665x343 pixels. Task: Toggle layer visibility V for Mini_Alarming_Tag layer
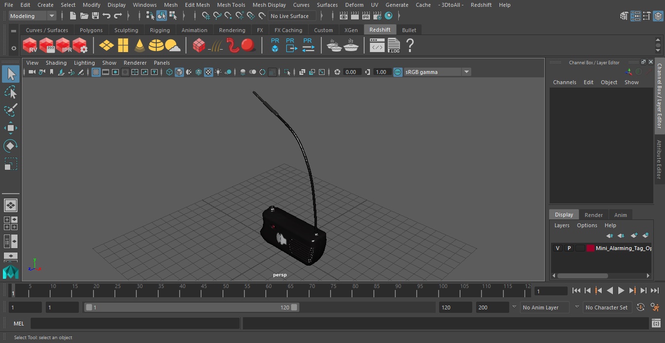click(557, 248)
